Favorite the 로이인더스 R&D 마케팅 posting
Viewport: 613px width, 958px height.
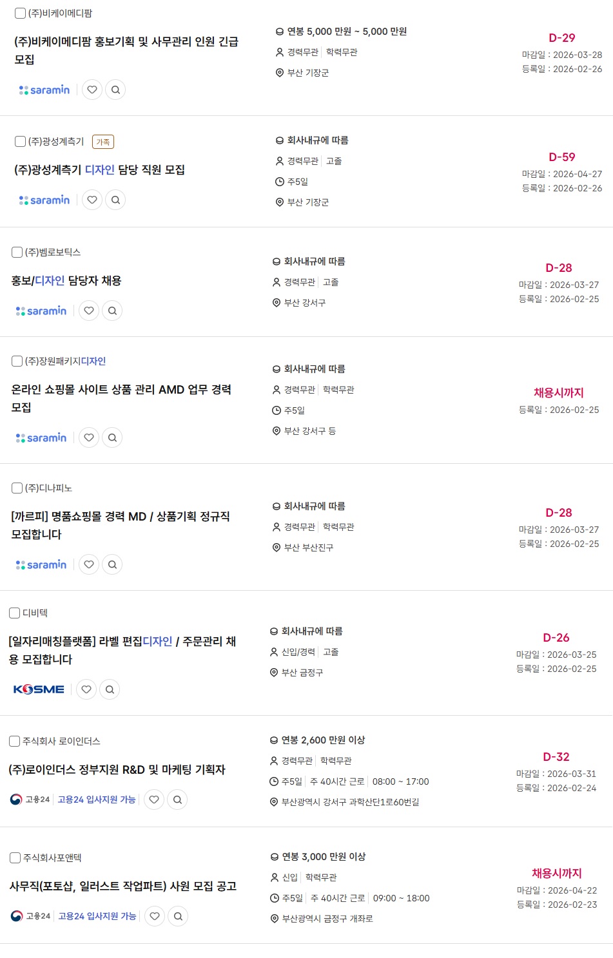tap(154, 800)
